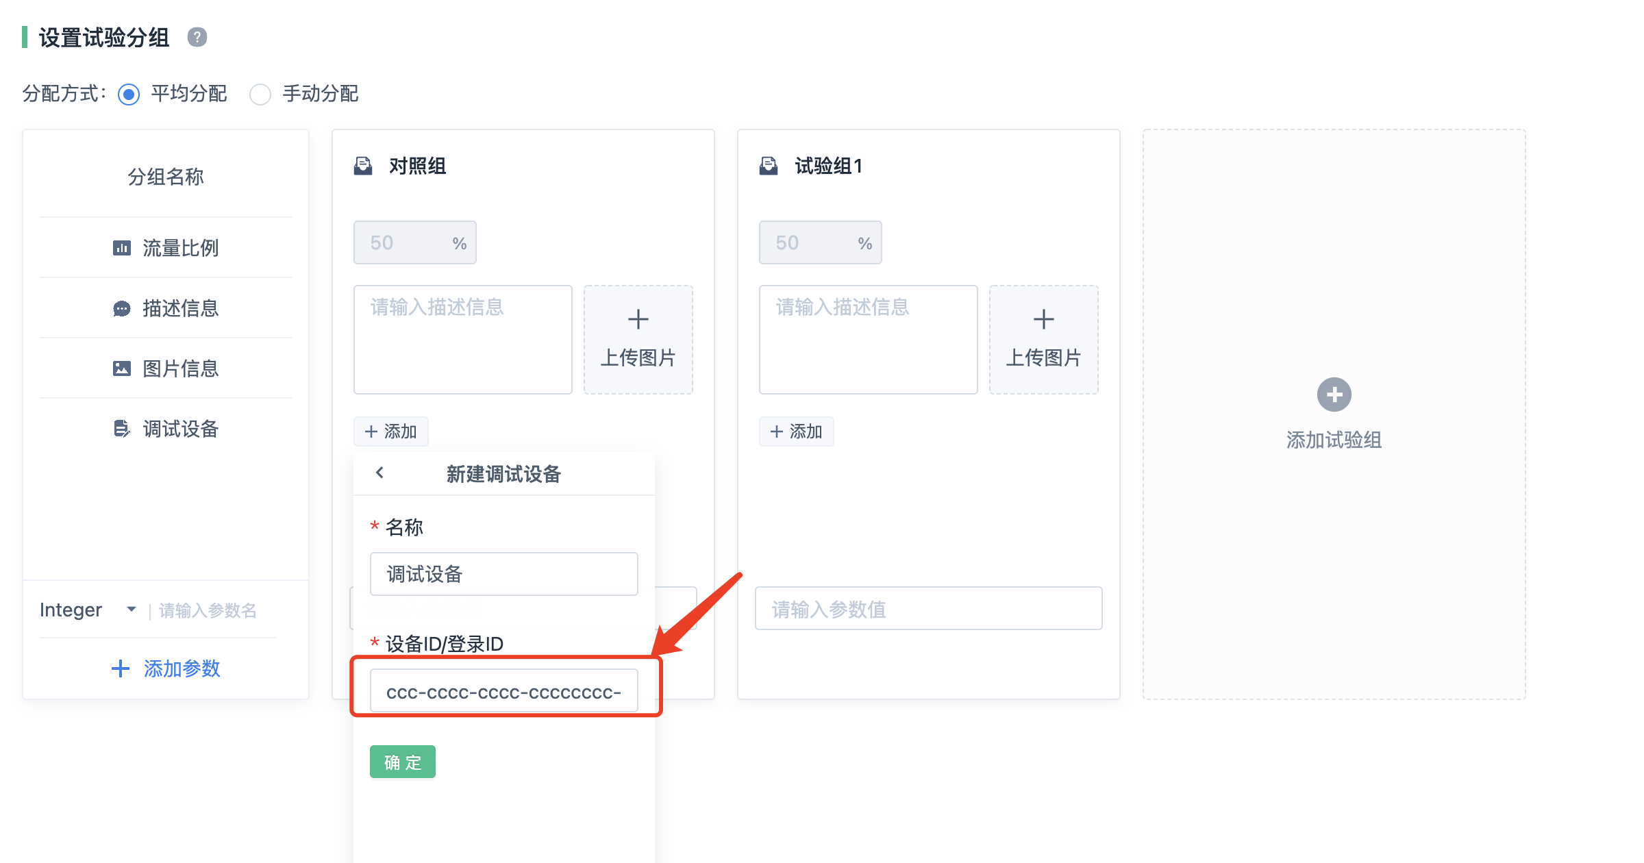Viewport: 1644px width, 863px height.
Task: Click the 描述信息 chat bubble icon
Action: pos(122,308)
